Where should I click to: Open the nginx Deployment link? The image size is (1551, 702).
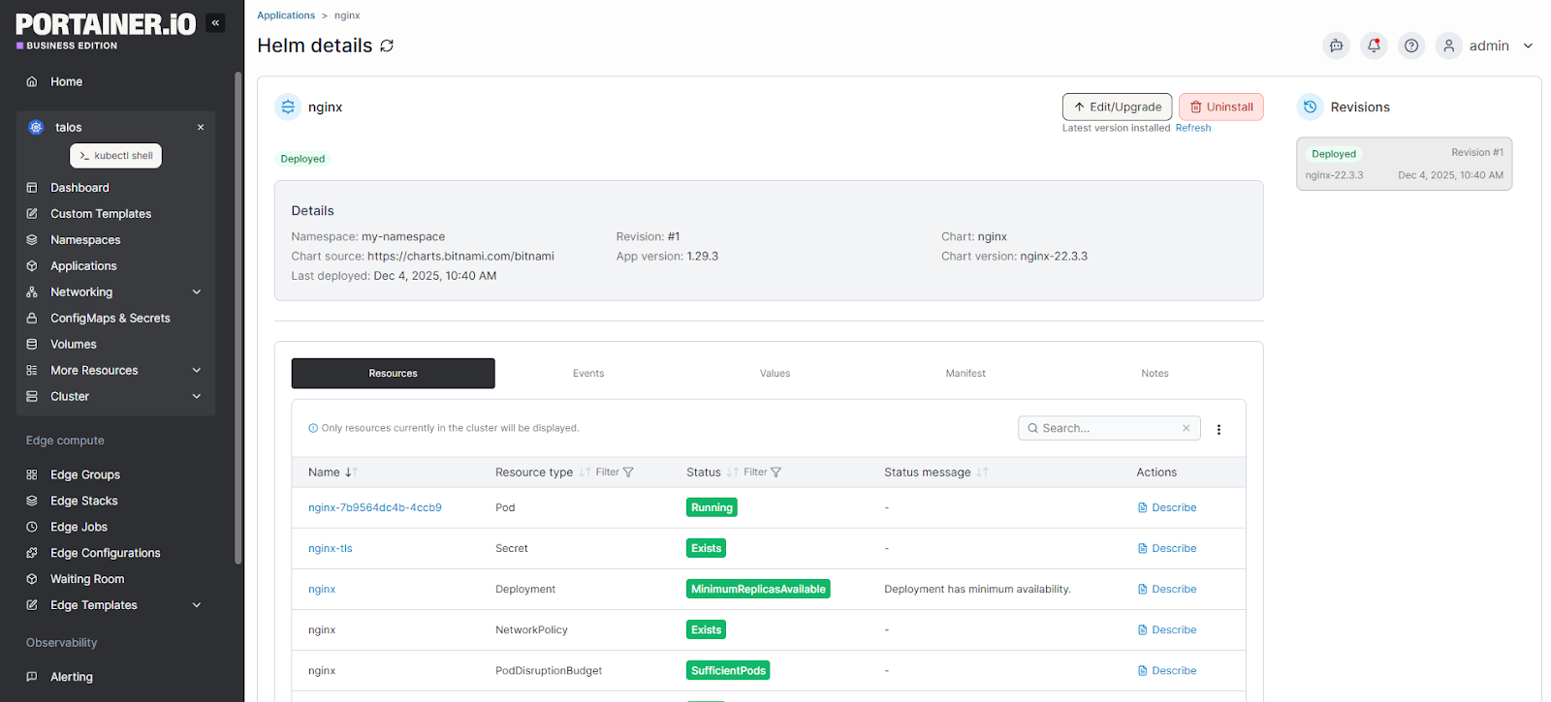(x=322, y=589)
